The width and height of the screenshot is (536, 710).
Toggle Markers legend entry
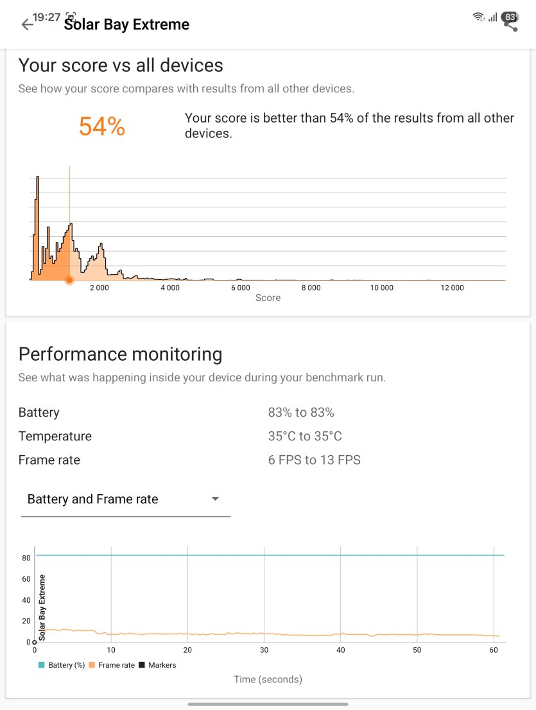click(157, 664)
